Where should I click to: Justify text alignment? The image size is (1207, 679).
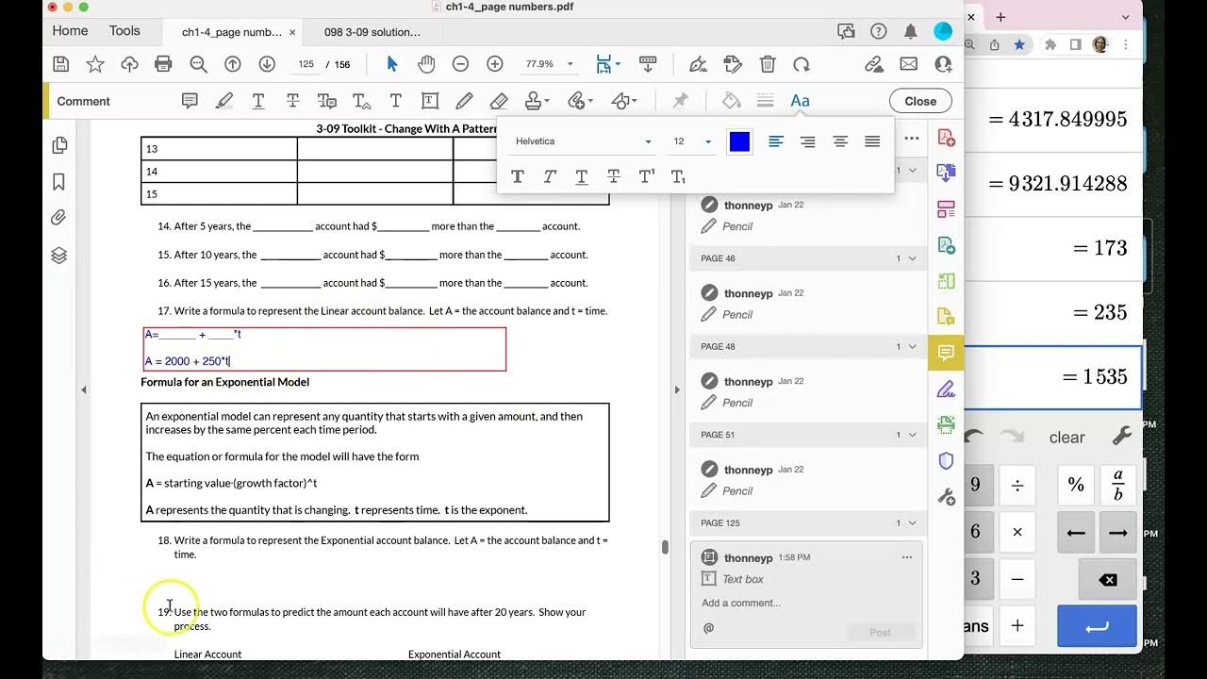click(x=872, y=141)
